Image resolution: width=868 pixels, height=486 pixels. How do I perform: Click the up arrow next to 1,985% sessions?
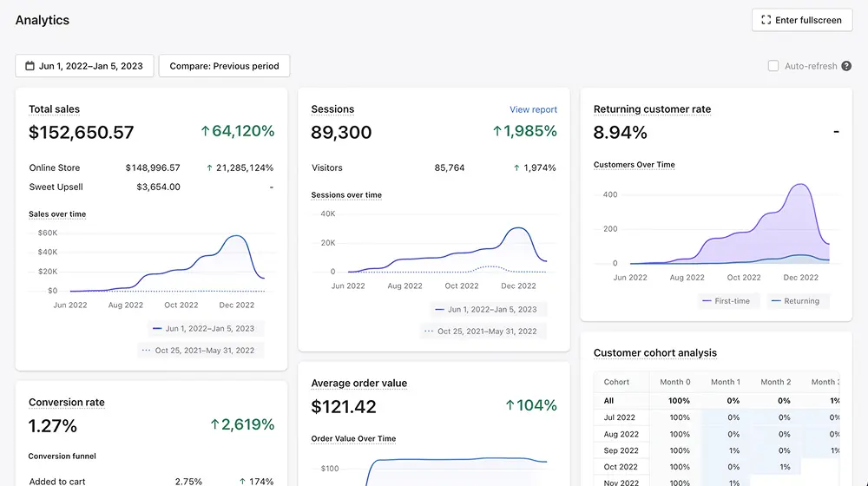point(497,131)
